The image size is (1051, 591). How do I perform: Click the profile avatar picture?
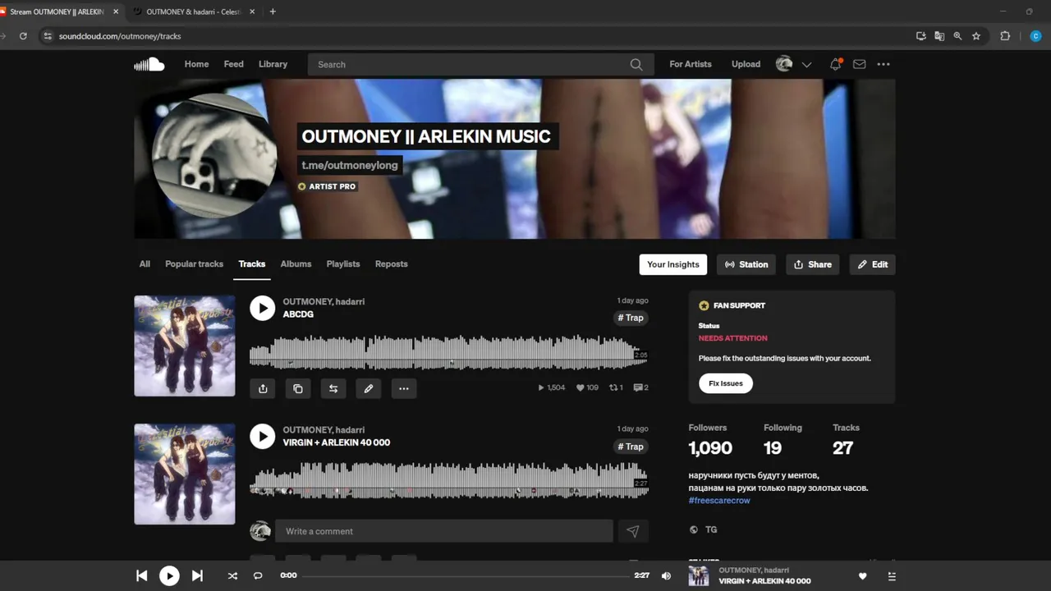point(214,155)
